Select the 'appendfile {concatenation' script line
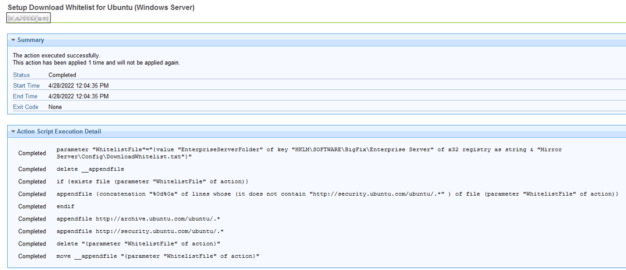626x270 pixels. (x=337, y=194)
